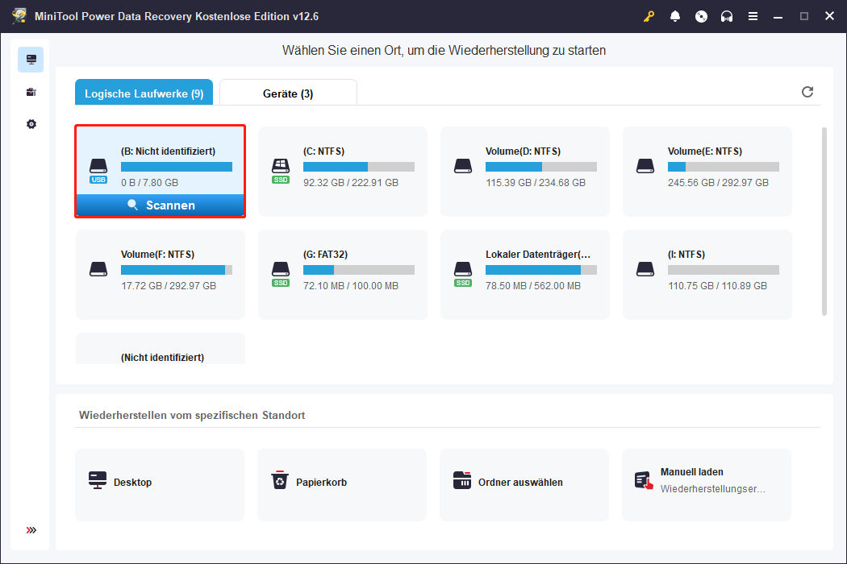Screen dimensions: 847x564
Task: Expand the sidebar with double-arrow icon
Action: point(31,530)
